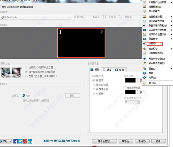
Task: Pick the gradient second black color swatch
Action: (130, 92)
